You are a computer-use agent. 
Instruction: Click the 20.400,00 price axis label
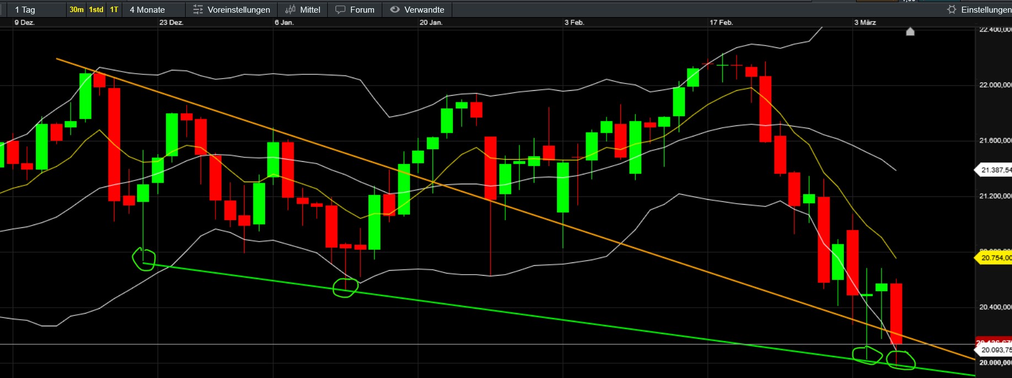point(995,307)
